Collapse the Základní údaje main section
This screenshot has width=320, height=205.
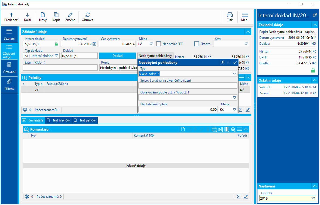247,32
